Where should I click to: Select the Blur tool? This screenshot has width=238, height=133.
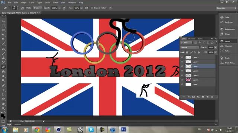[x=3, y=76]
